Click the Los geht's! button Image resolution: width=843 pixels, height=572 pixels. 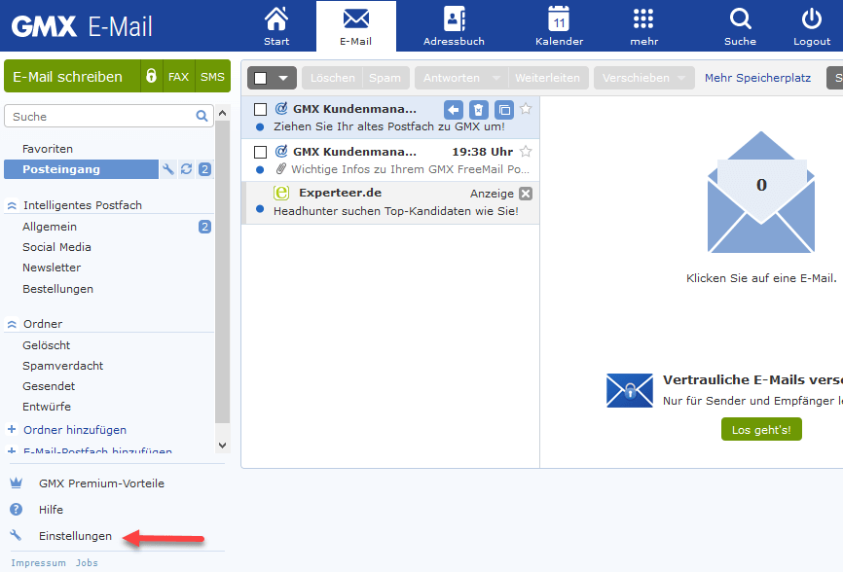(761, 429)
